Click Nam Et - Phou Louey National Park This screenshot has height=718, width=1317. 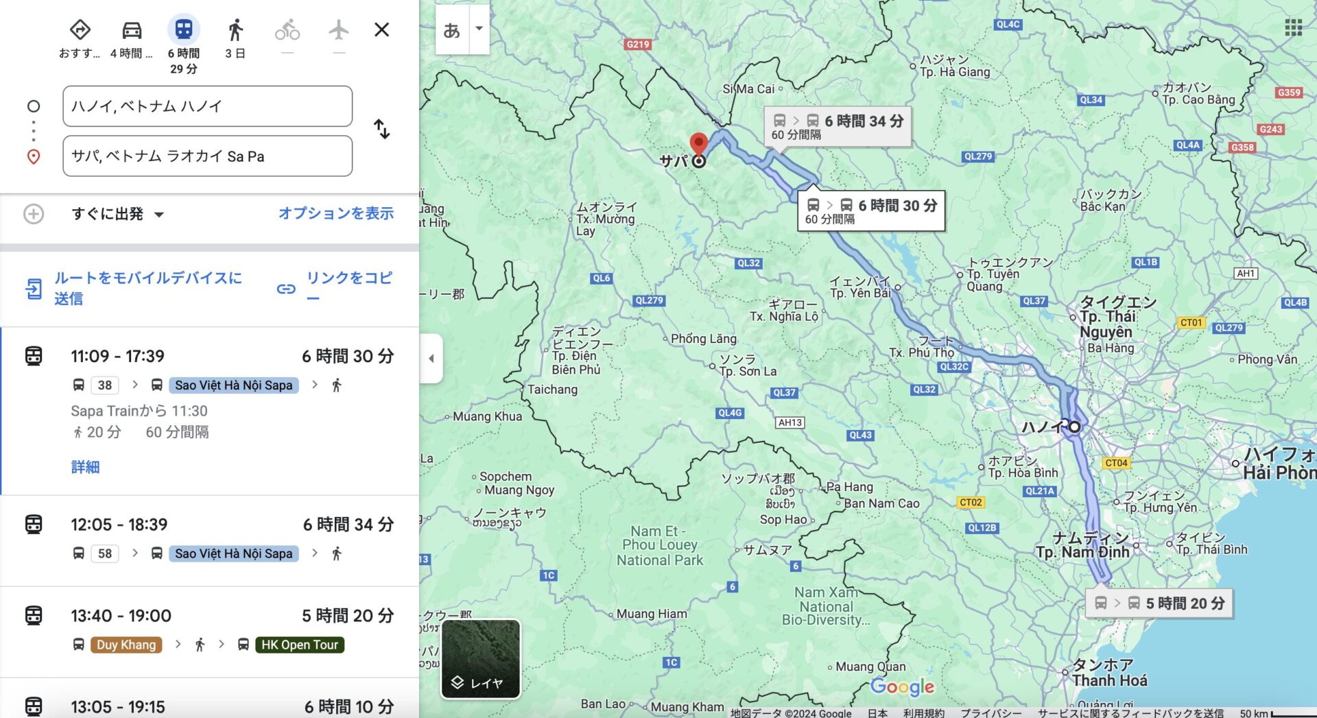point(660,546)
